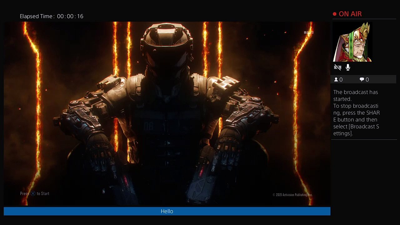Viewport: 400px width, 225px height.
Task: Click the small counter text at the game screen's top-right
Action: [x=308, y=32]
